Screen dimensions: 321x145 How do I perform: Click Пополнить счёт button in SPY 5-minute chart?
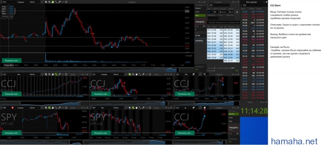[x=12, y=133]
